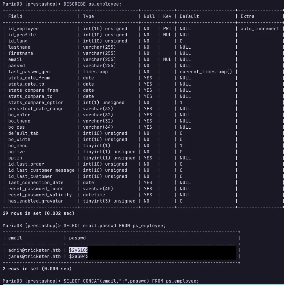This screenshot has width=284, height=285.
Task: Click the 'bo_color' field name
Action: pos(19,115)
